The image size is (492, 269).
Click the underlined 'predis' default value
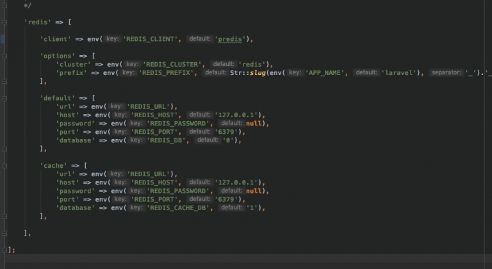(230, 39)
